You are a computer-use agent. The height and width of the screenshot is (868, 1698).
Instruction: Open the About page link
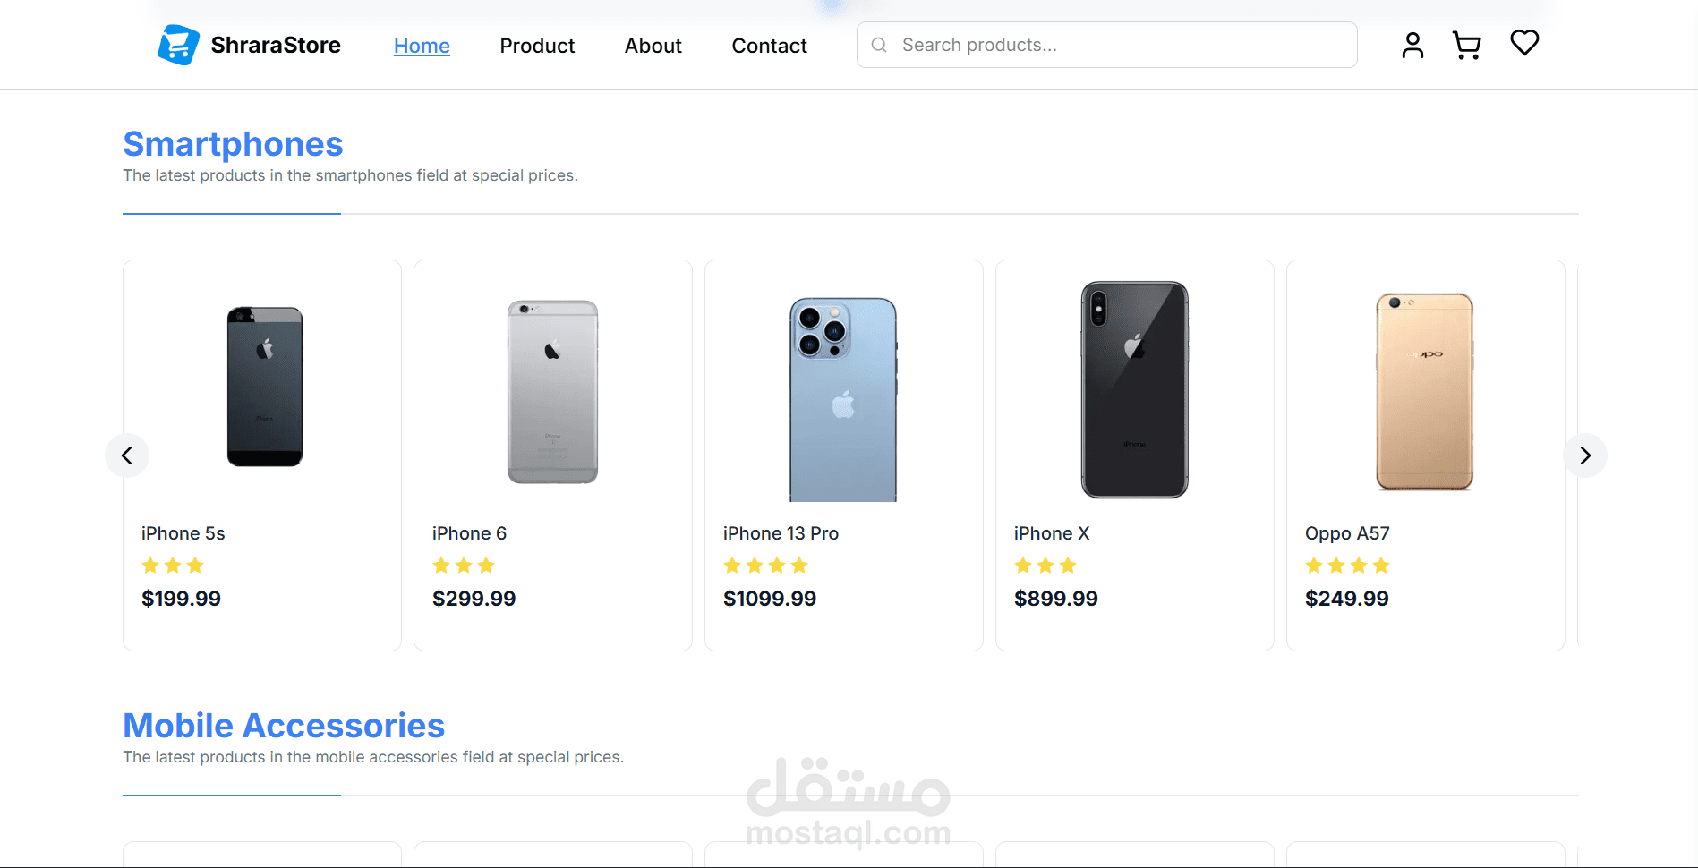(653, 46)
